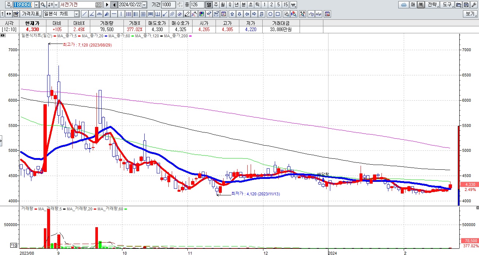Select the 2-minute interval button
Screen dimensions: 479x255
271,5
